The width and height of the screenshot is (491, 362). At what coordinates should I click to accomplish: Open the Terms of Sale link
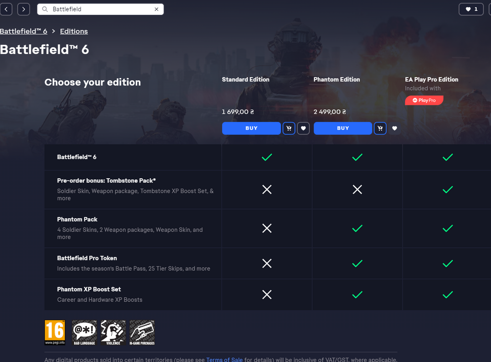pyautogui.click(x=224, y=360)
